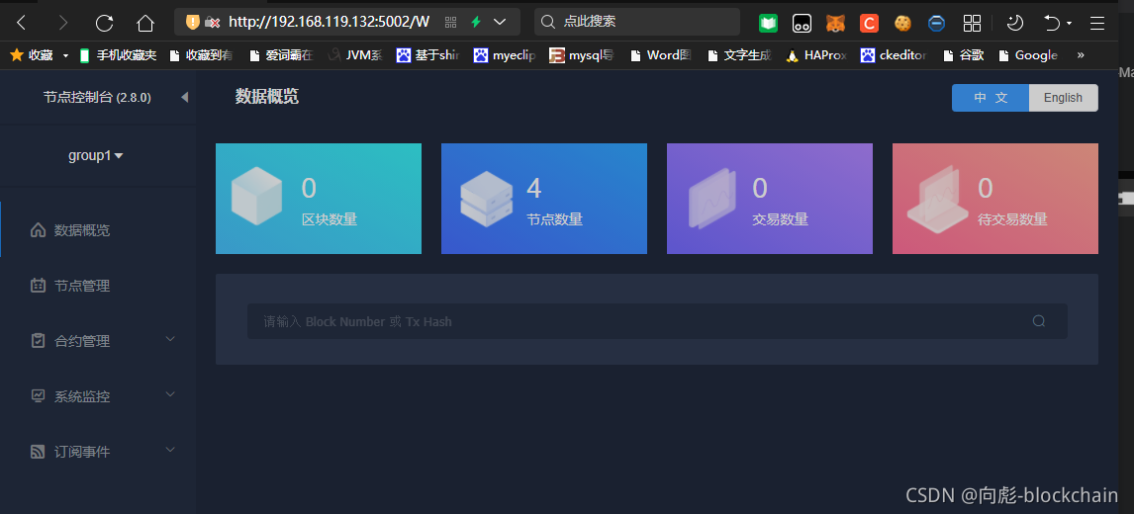Click the undo closed tab arrow icon
Viewport: 1134px width, 514px height.
tap(1052, 23)
